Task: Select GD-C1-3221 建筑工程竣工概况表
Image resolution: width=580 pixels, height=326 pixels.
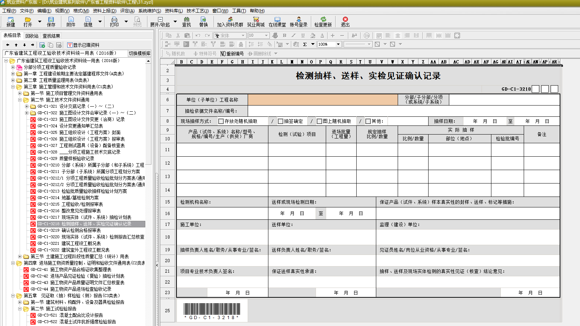Action: point(69,243)
